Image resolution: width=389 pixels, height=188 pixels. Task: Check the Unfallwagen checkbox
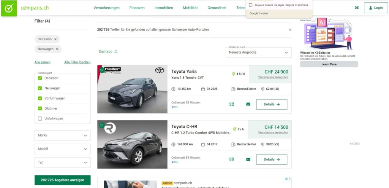click(x=40, y=119)
